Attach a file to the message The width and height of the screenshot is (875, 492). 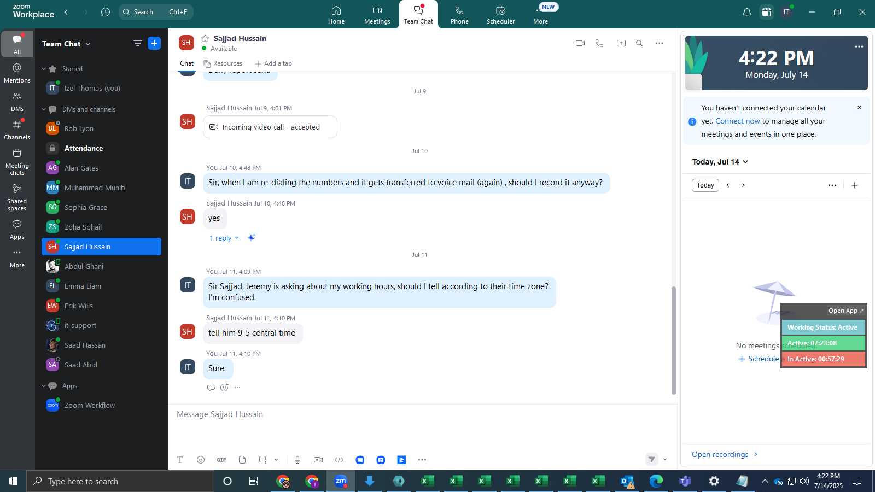click(242, 460)
